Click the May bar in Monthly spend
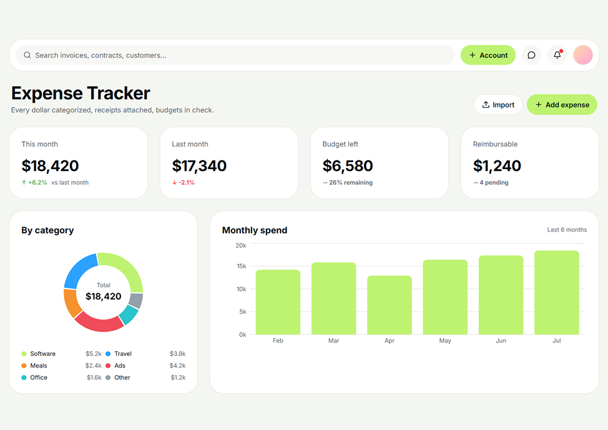This screenshot has height=430, width=608. click(x=445, y=297)
